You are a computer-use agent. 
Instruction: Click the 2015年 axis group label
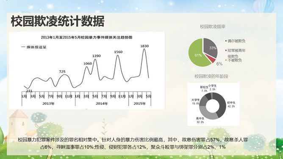pyautogui.click(x=139, y=104)
